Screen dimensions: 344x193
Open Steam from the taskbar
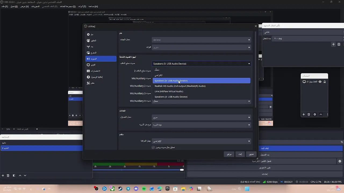pos(120,189)
